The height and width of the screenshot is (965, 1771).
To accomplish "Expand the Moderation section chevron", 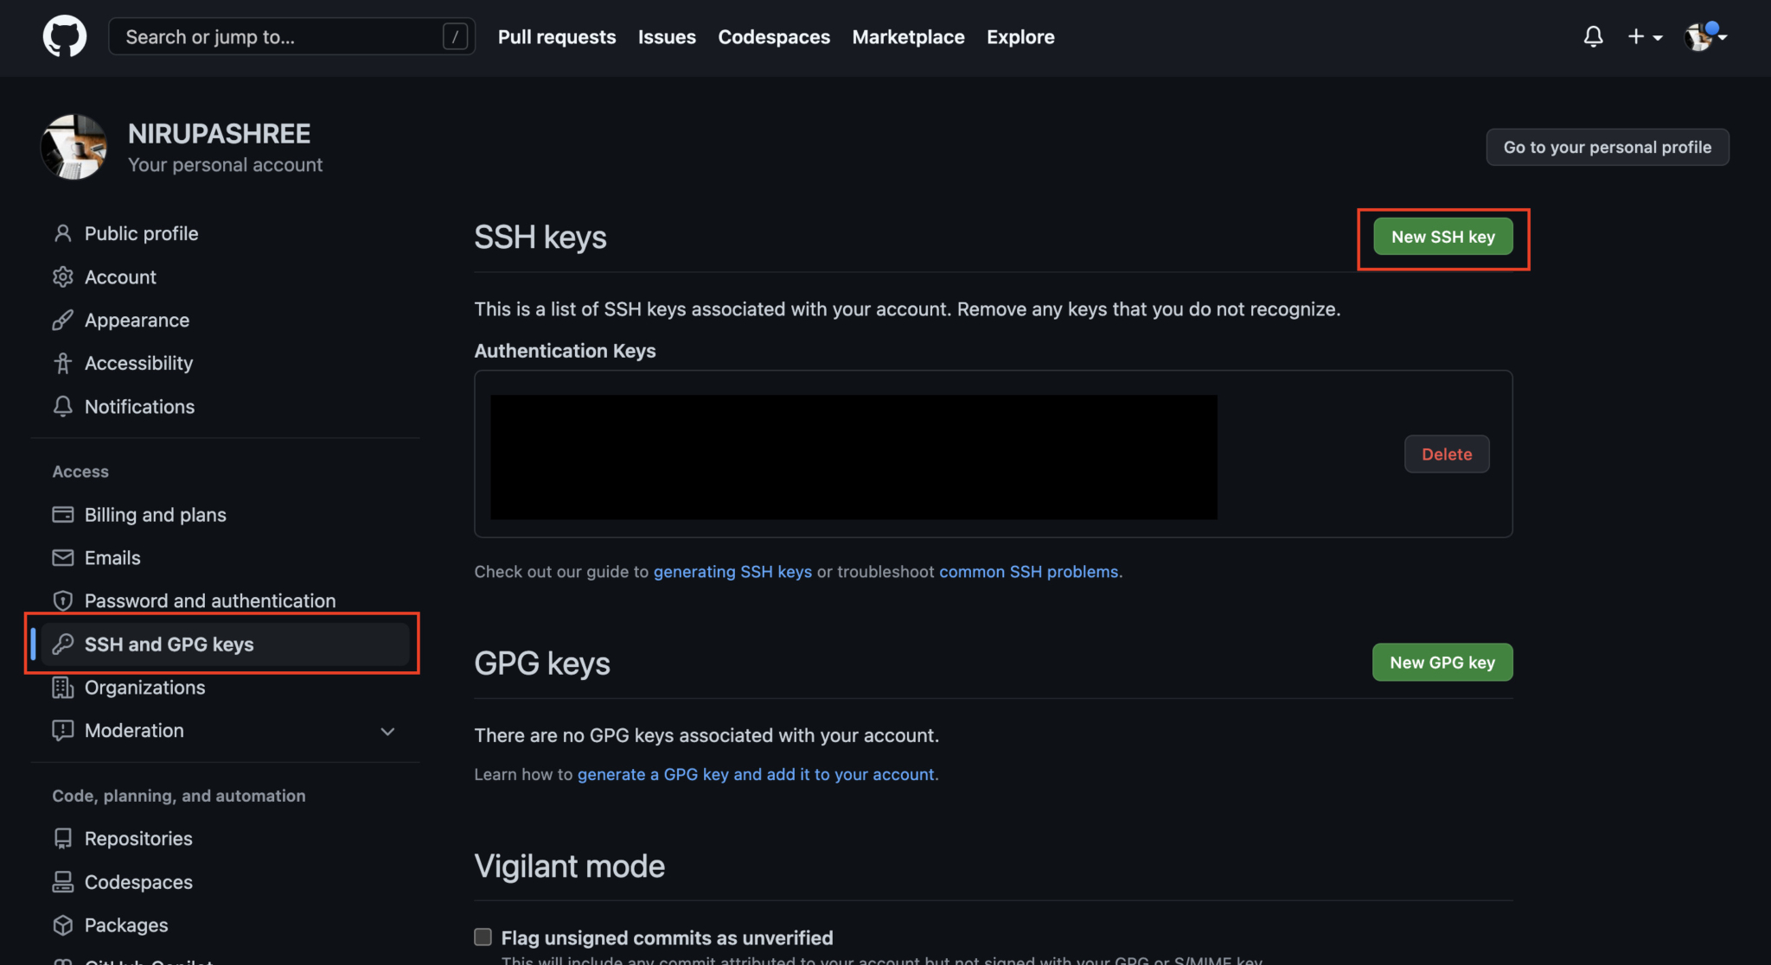I will click(387, 731).
